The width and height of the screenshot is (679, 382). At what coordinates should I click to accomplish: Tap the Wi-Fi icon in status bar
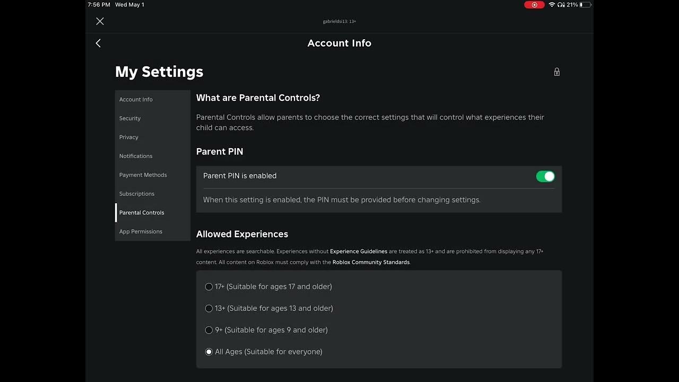point(552,5)
